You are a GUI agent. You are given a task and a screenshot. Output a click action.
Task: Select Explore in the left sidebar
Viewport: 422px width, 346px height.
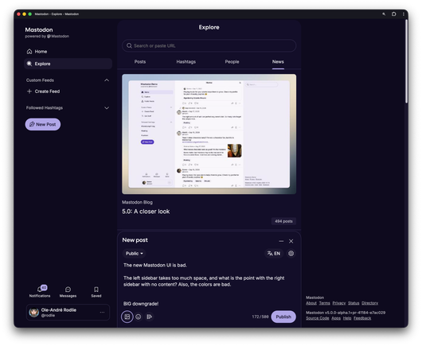pos(68,64)
